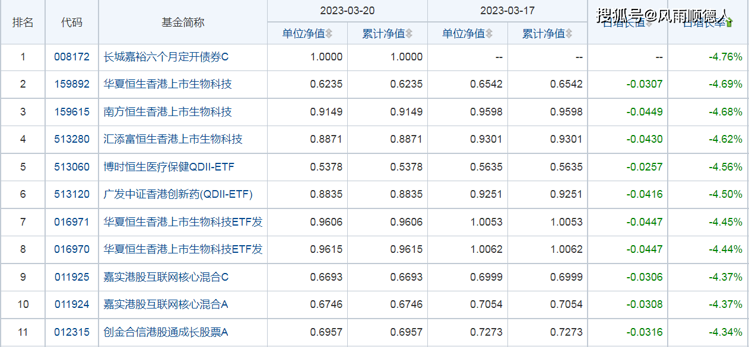749x347 pixels.
Task: Open 汇添富恒生香港上市生物科技 fund page
Action: (x=173, y=139)
